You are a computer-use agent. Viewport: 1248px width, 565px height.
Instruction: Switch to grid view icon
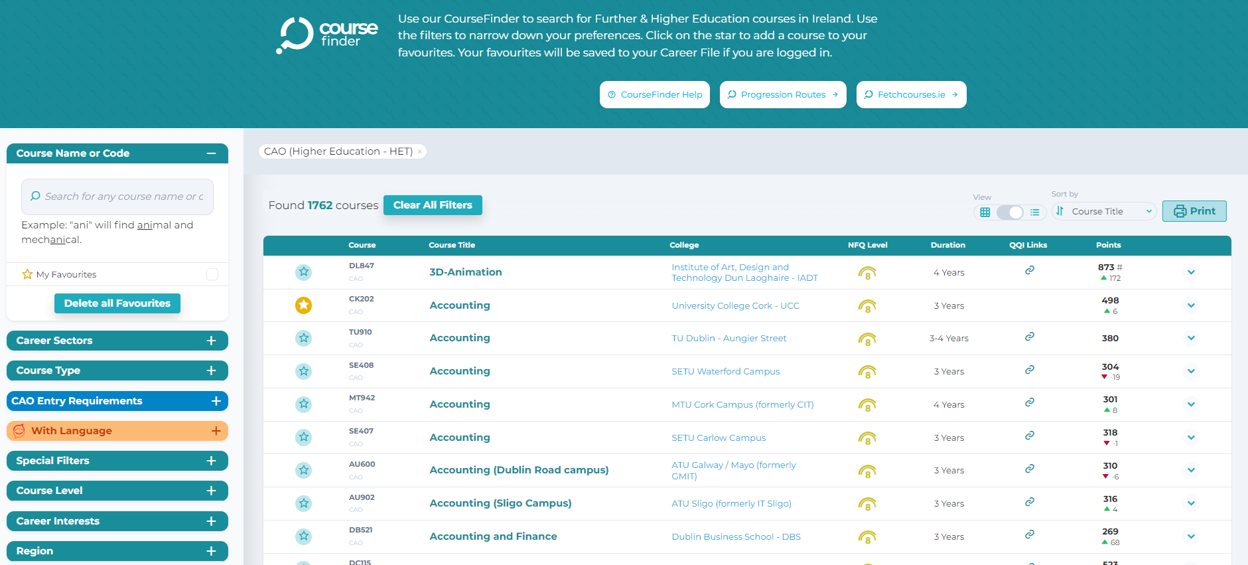coord(985,212)
